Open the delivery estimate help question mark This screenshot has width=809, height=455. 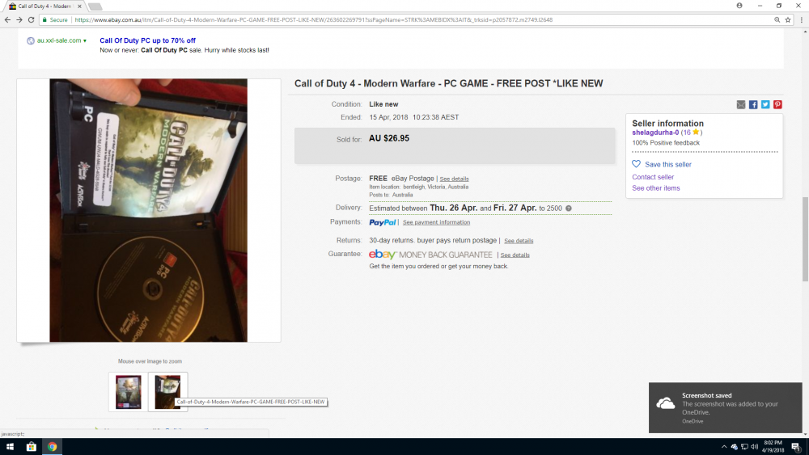pyautogui.click(x=569, y=209)
